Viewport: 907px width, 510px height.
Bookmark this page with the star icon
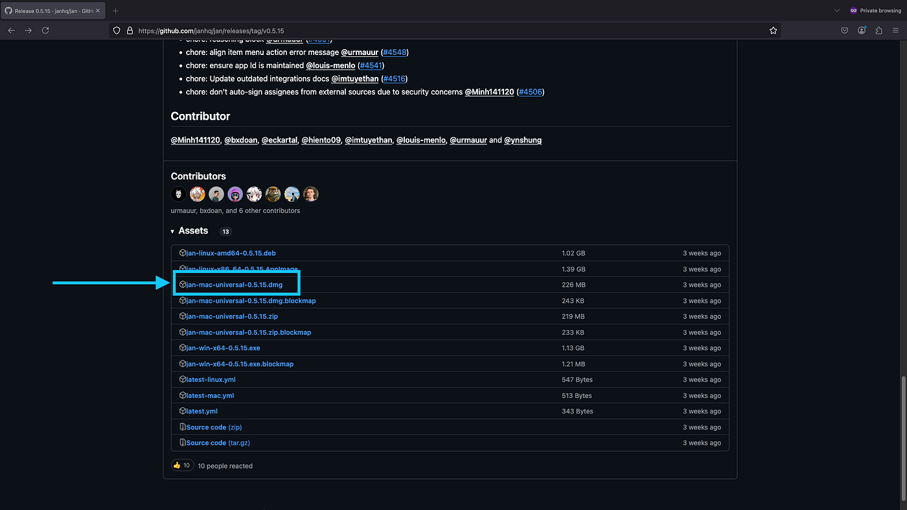[773, 30]
